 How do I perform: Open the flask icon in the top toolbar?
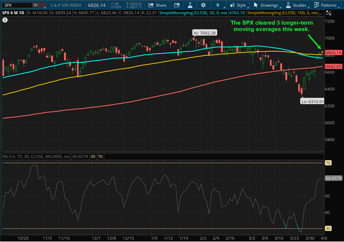pos(190,5)
